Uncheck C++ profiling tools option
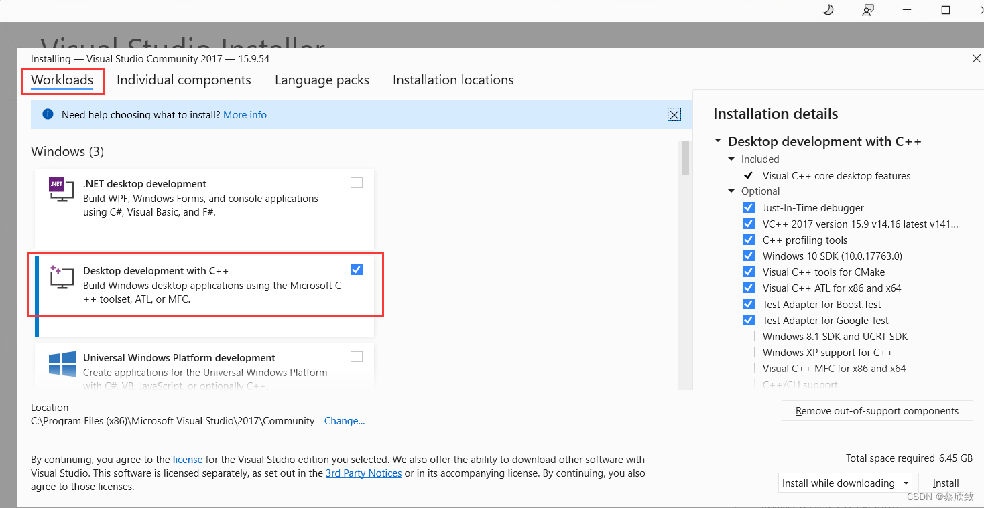The image size is (984, 508). coord(749,240)
